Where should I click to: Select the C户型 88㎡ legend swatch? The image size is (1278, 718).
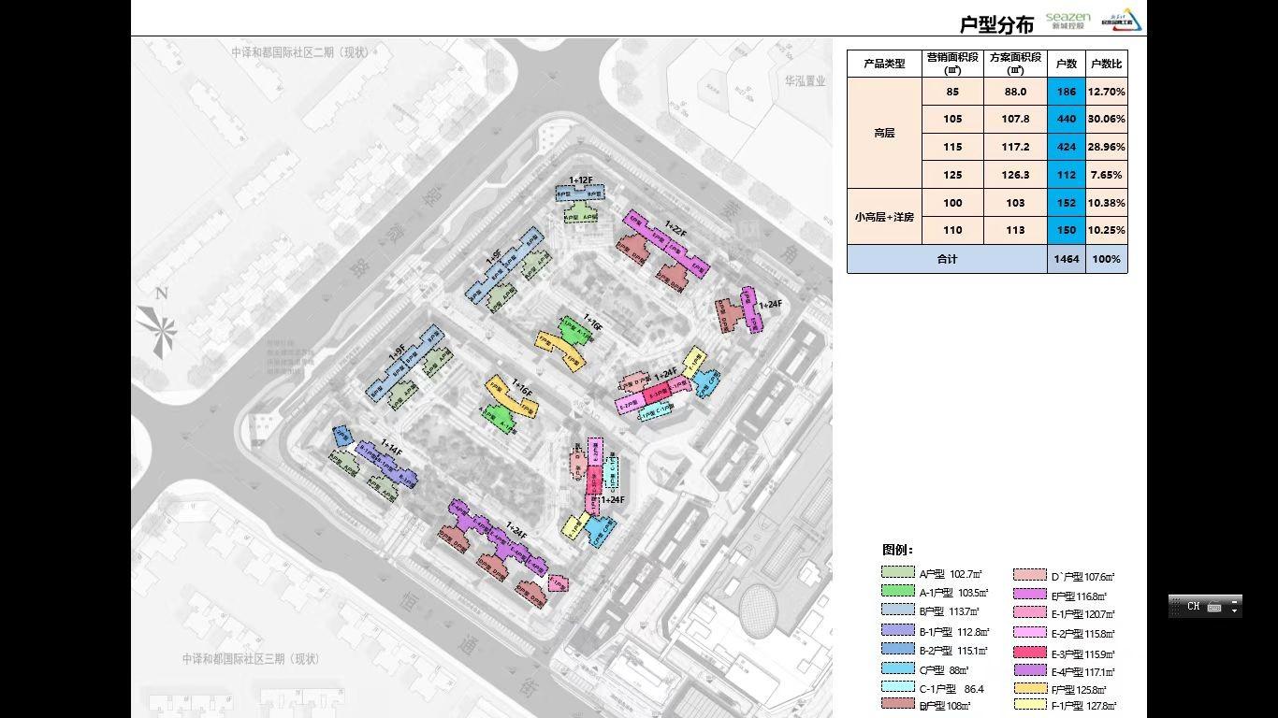(897, 668)
